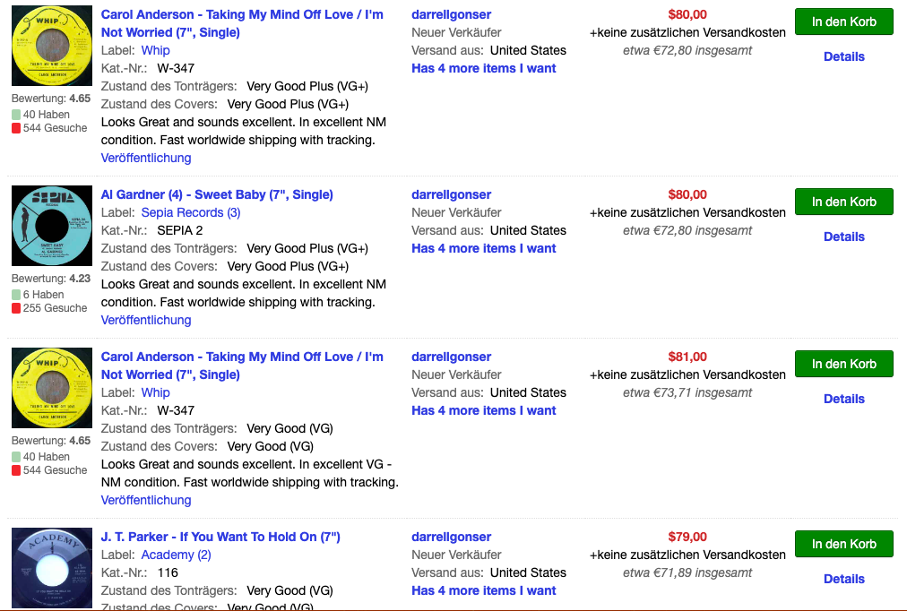Open the Academy record label thumbnail
Image resolution: width=907 pixels, height=611 pixels.
pyautogui.click(x=52, y=568)
